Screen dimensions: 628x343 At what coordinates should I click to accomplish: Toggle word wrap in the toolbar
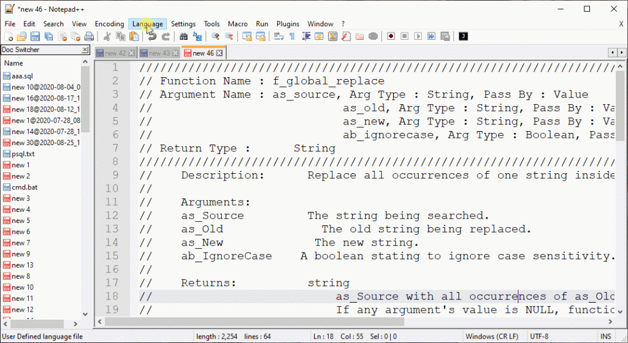pos(279,36)
